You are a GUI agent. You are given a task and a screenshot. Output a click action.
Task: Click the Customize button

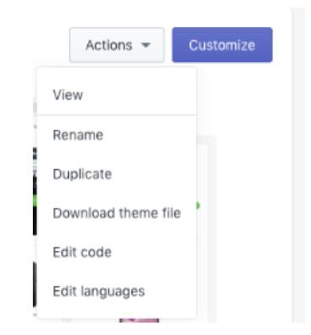click(222, 45)
